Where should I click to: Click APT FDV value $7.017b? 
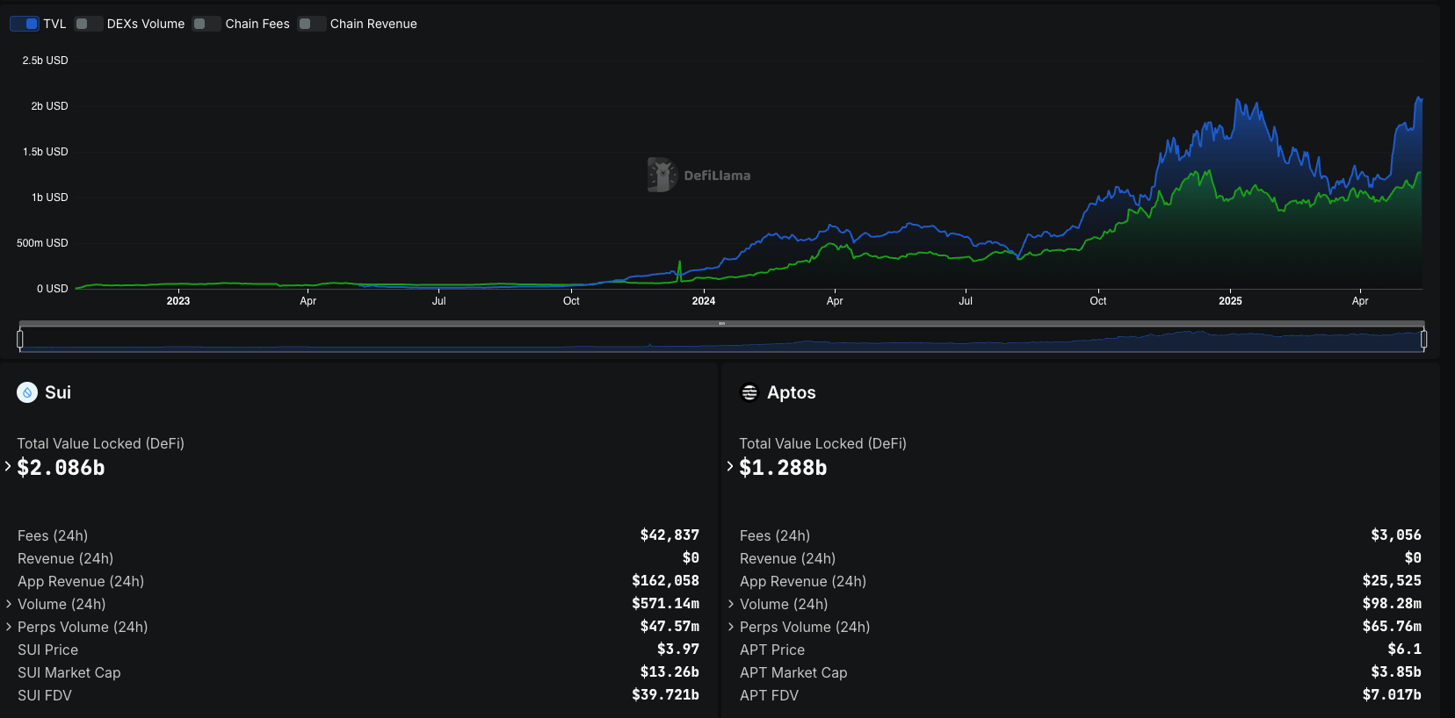coord(1392,695)
